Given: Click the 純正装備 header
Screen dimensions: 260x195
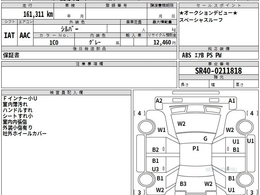Looking at the screenshot, I should (218, 48).
